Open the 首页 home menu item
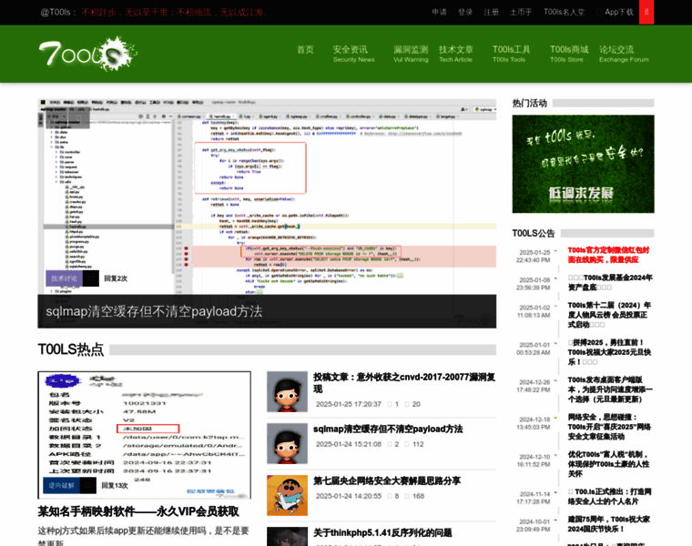 (305, 49)
